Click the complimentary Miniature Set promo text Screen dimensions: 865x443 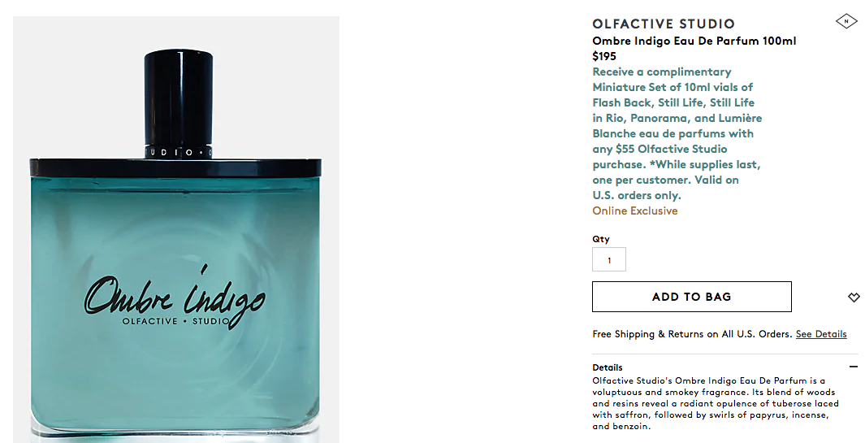tap(677, 133)
